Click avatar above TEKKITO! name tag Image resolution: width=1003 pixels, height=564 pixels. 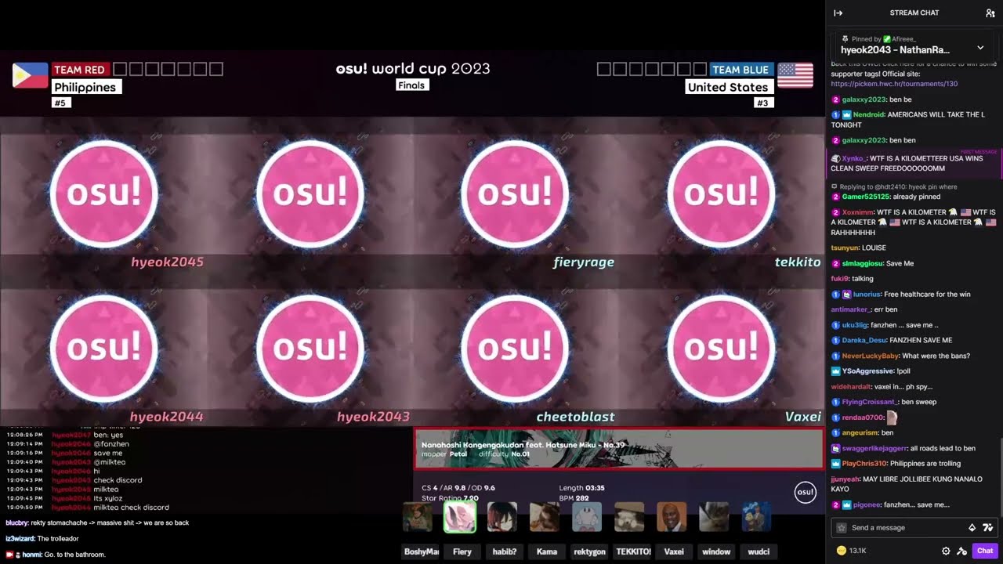pos(629,517)
